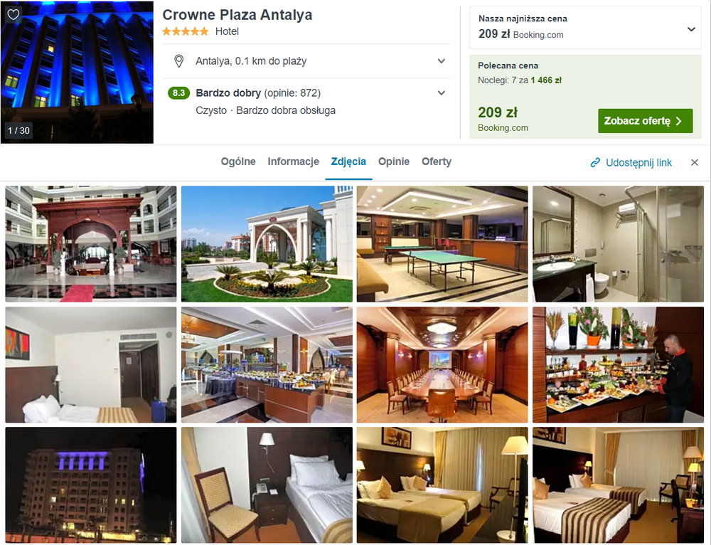Expand the Bardzo dobry reviews chevron
This screenshot has width=711, height=545.
tap(442, 93)
